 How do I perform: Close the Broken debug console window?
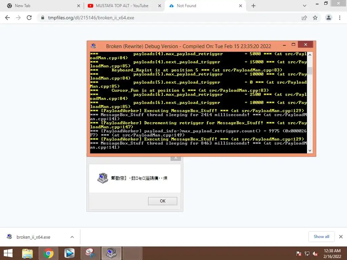(306, 44)
